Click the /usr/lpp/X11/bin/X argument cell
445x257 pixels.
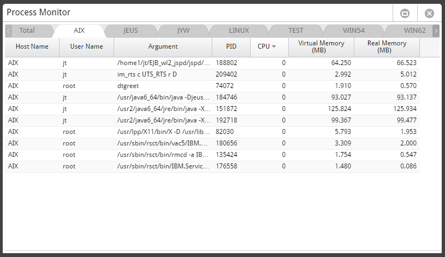pyautogui.click(x=164, y=132)
